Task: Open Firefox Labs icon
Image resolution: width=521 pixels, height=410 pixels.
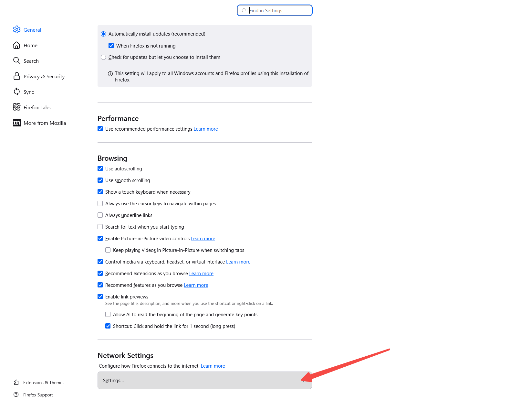Action: pyautogui.click(x=17, y=107)
